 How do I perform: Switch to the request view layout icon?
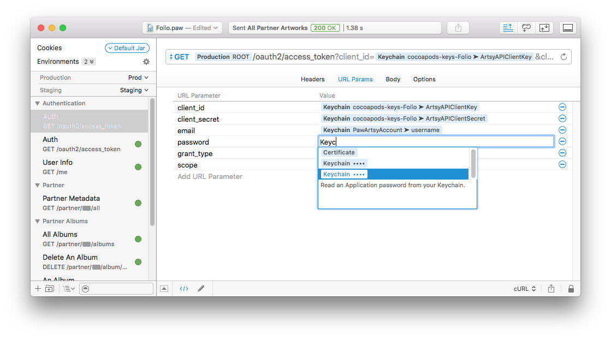(508, 28)
